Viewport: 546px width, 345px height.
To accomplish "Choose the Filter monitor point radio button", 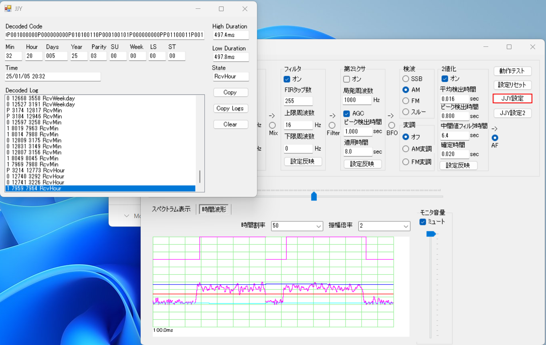I will coord(332,126).
